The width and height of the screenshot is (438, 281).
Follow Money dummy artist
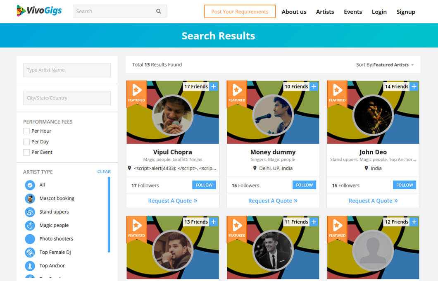point(304,185)
